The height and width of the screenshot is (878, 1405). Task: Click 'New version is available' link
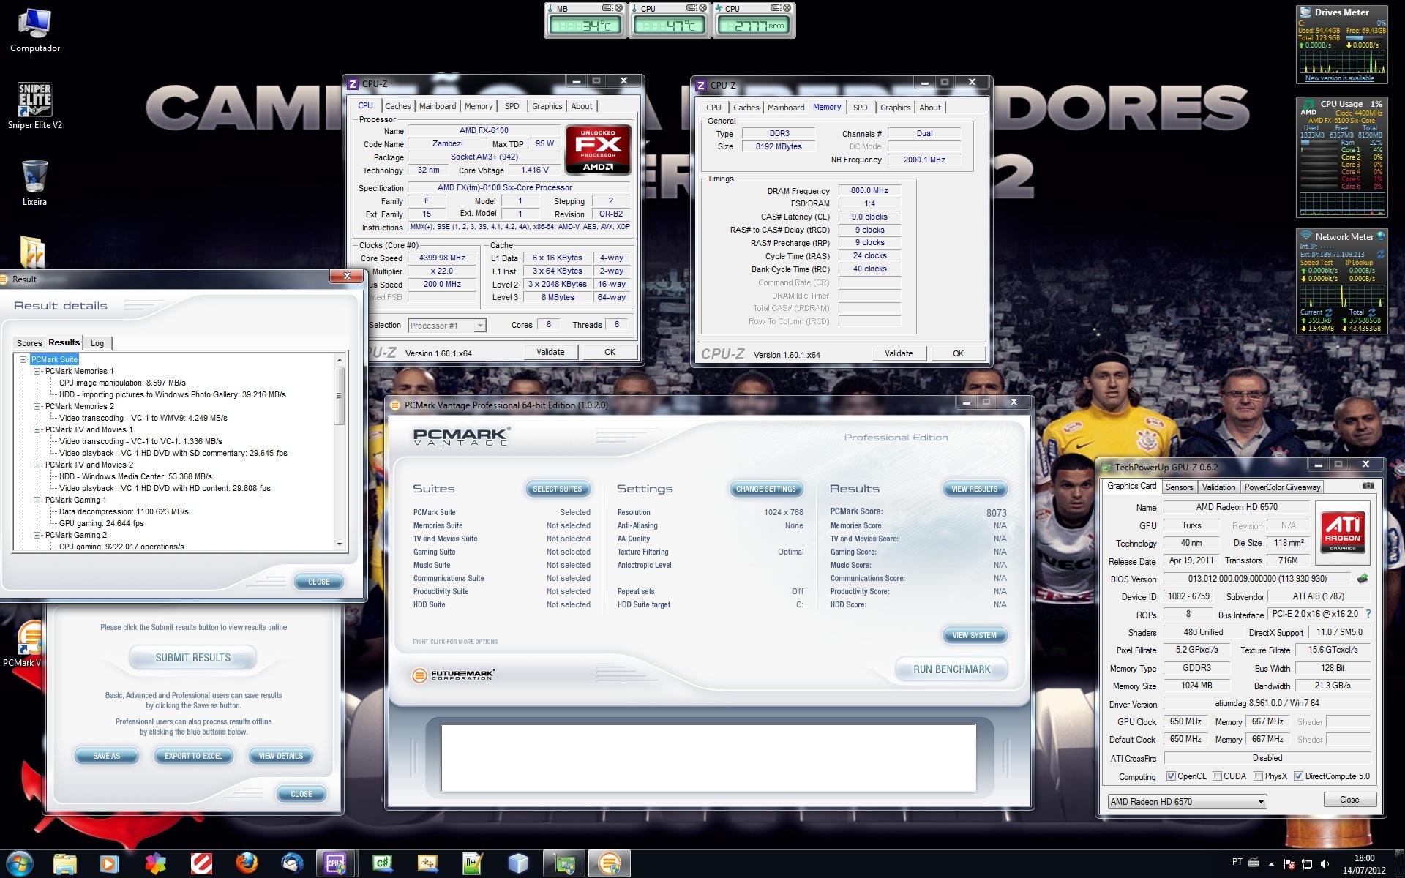tap(1339, 78)
